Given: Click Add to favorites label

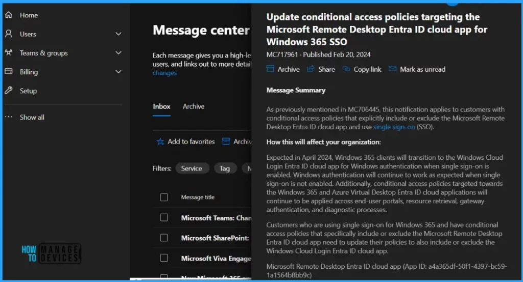Looking at the screenshot, I should pos(191,142).
